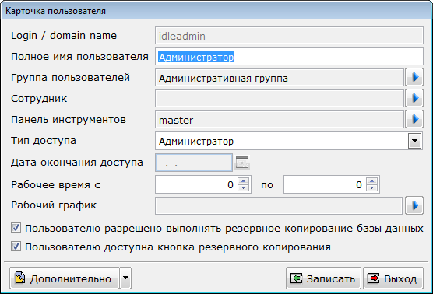Select Администратор in Тип доступа combo

(x=289, y=141)
